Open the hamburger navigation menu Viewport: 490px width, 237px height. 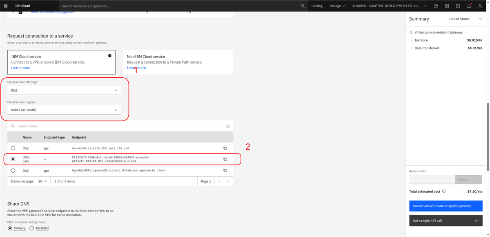click(x=6, y=6)
